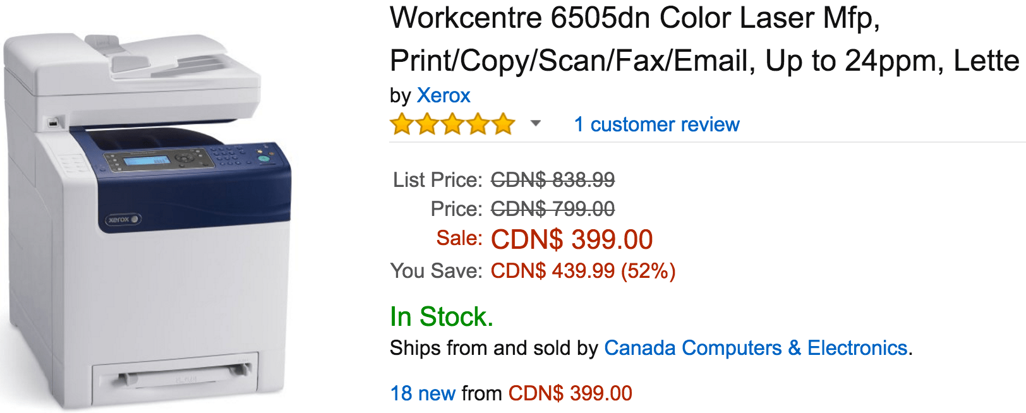
Task: Click the Workcentre 6505dn product title
Action: [704, 39]
